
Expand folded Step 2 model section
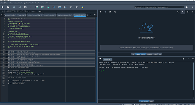pyautogui.click(x=7, y=54)
